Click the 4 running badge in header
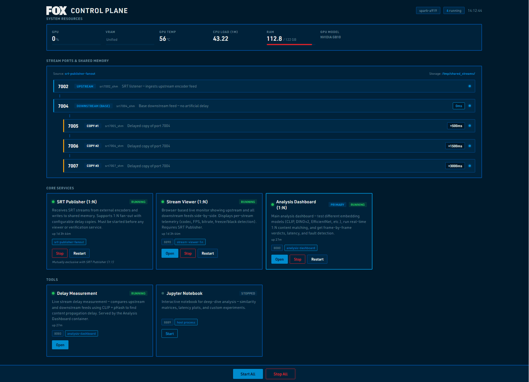The height and width of the screenshot is (382, 529). click(454, 11)
